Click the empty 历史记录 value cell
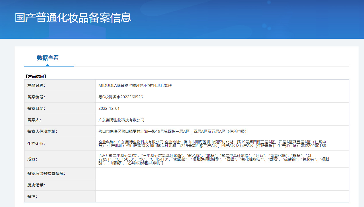This screenshot has width=364, height=207. click(222, 185)
